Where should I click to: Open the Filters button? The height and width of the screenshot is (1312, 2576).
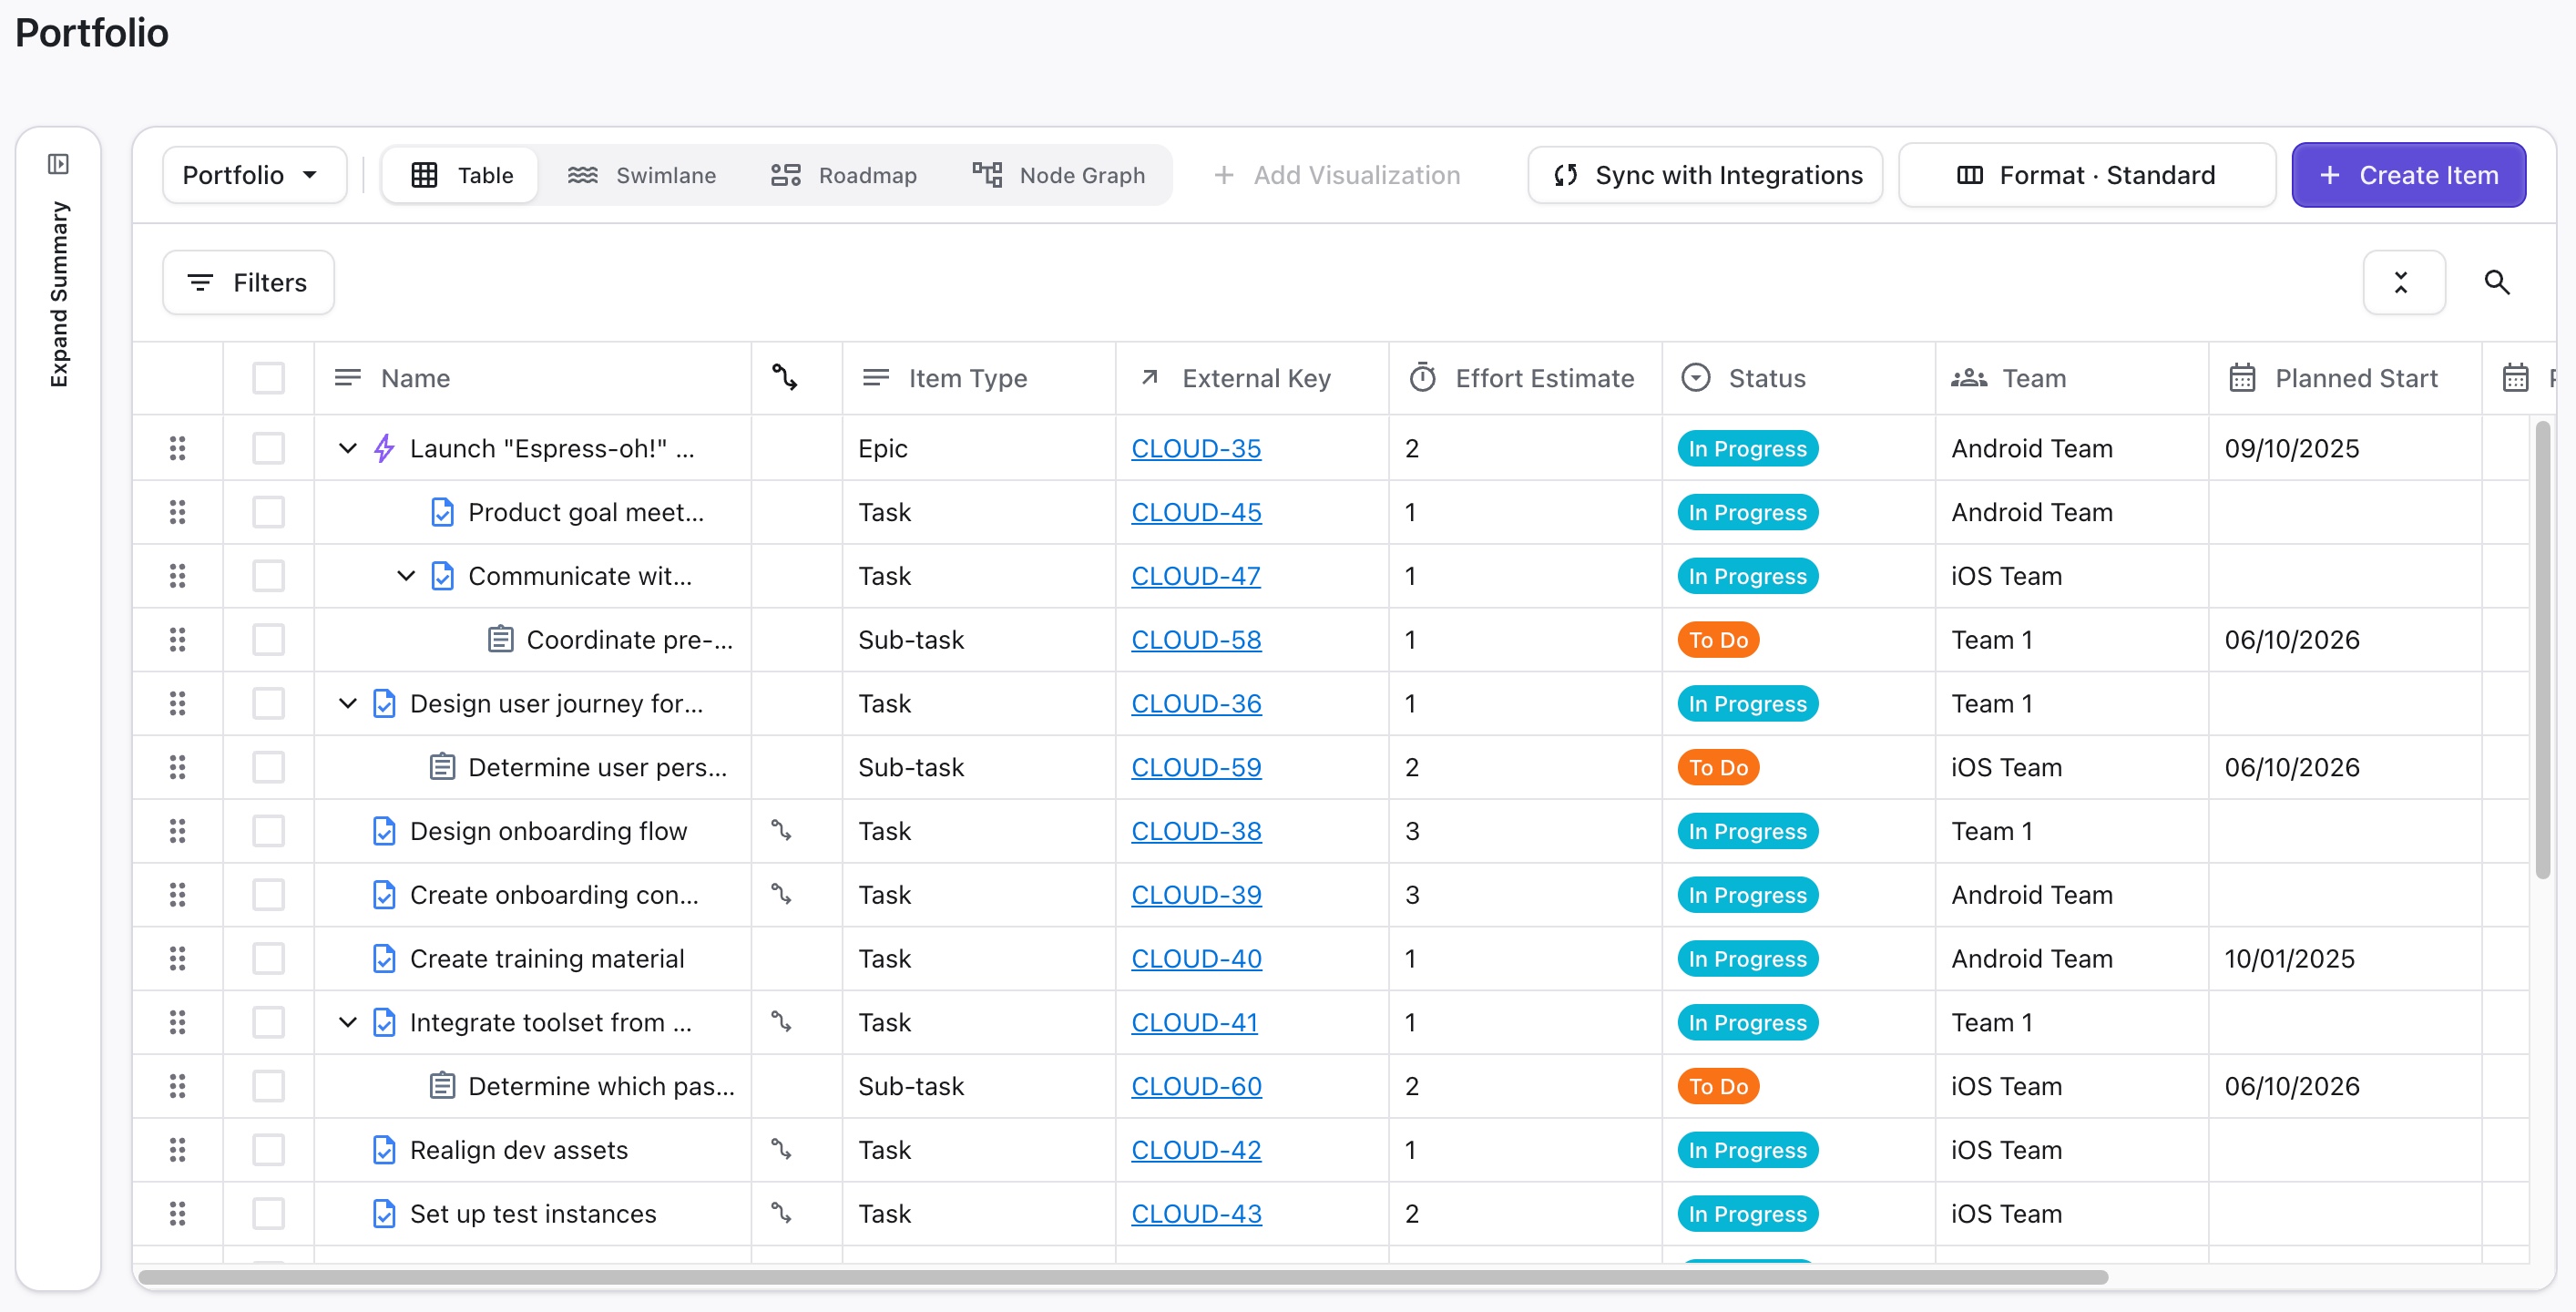[248, 283]
